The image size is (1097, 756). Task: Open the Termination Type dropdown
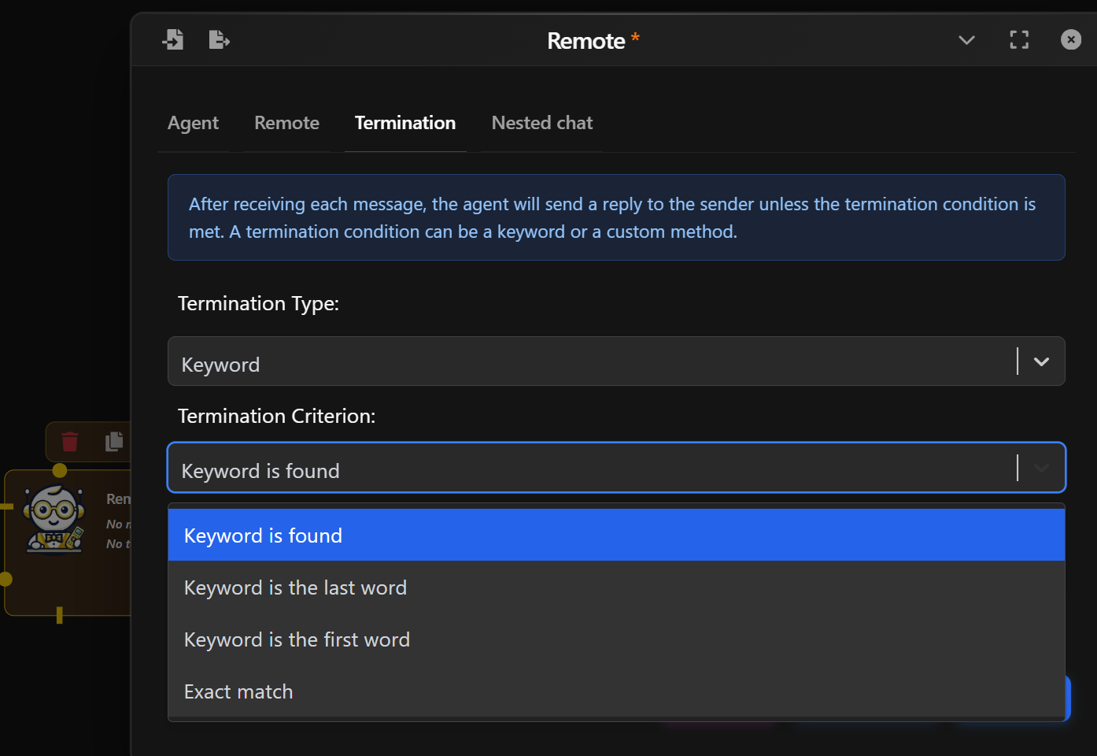(1040, 361)
